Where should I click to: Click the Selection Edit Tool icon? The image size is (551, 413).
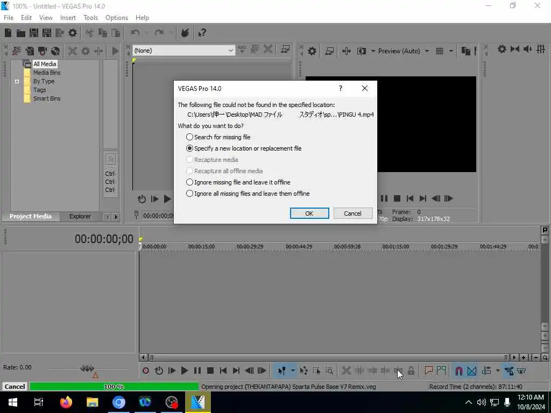tap(316, 371)
